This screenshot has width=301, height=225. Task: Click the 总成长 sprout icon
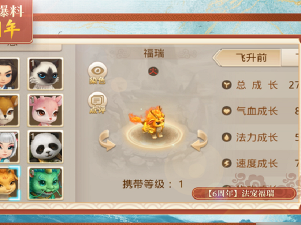[x=227, y=85]
